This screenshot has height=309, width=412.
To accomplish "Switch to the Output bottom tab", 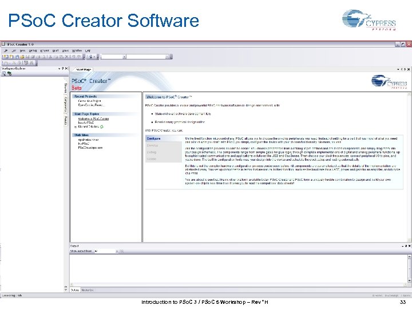I will pos(75,290).
